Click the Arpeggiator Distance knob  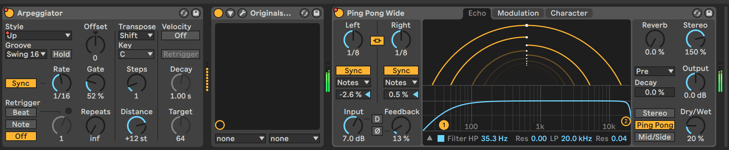[136, 125]
